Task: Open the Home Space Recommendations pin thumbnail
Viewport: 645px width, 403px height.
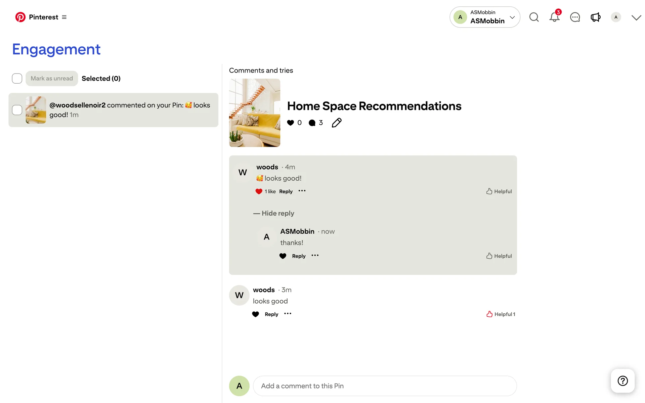Action: (x=255, y=113)
